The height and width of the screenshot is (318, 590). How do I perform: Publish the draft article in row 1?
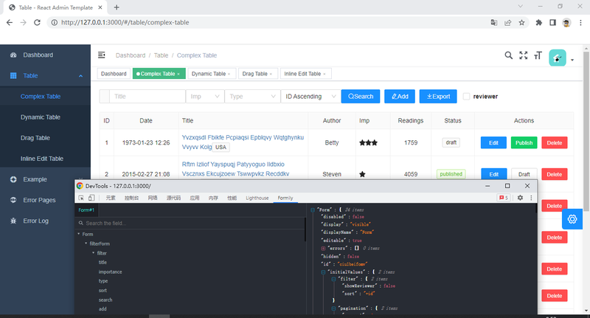click(524, 142)
